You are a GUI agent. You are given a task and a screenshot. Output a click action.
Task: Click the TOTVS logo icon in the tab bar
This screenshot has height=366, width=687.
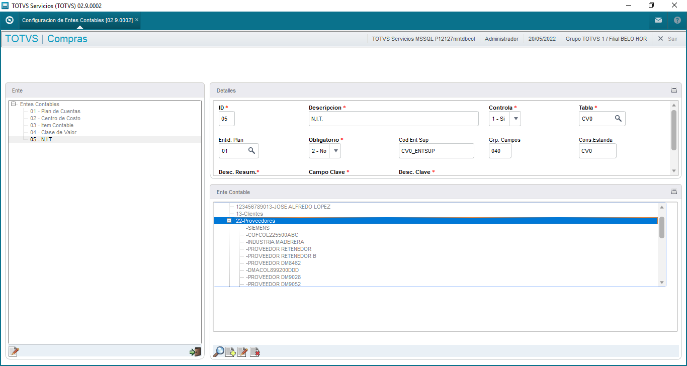[9, 20]
